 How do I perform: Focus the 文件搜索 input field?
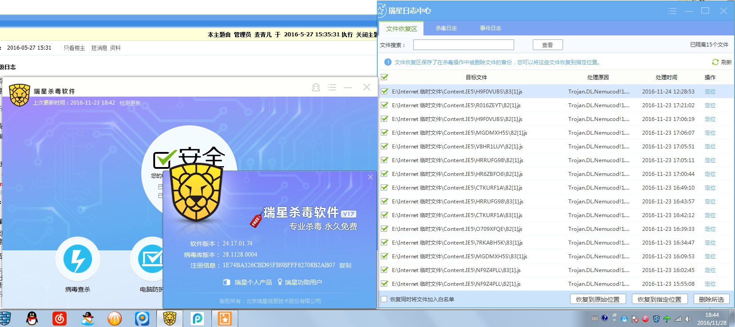[463, 45]
